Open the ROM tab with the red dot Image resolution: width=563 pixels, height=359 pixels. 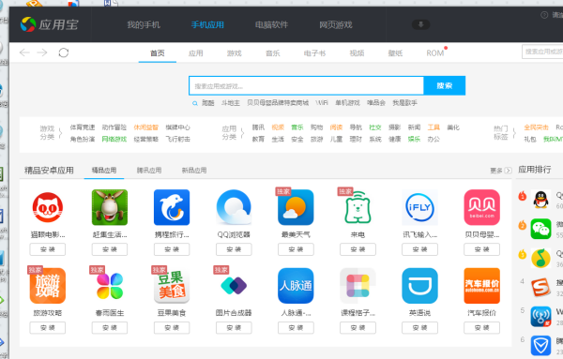(435, 53)
